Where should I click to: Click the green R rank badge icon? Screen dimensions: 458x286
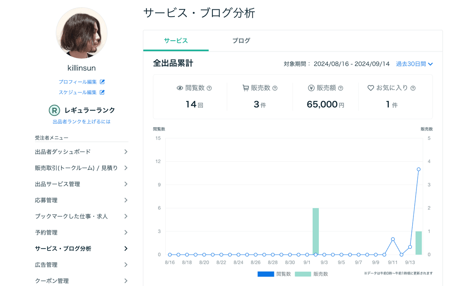[x=54, y=110]
